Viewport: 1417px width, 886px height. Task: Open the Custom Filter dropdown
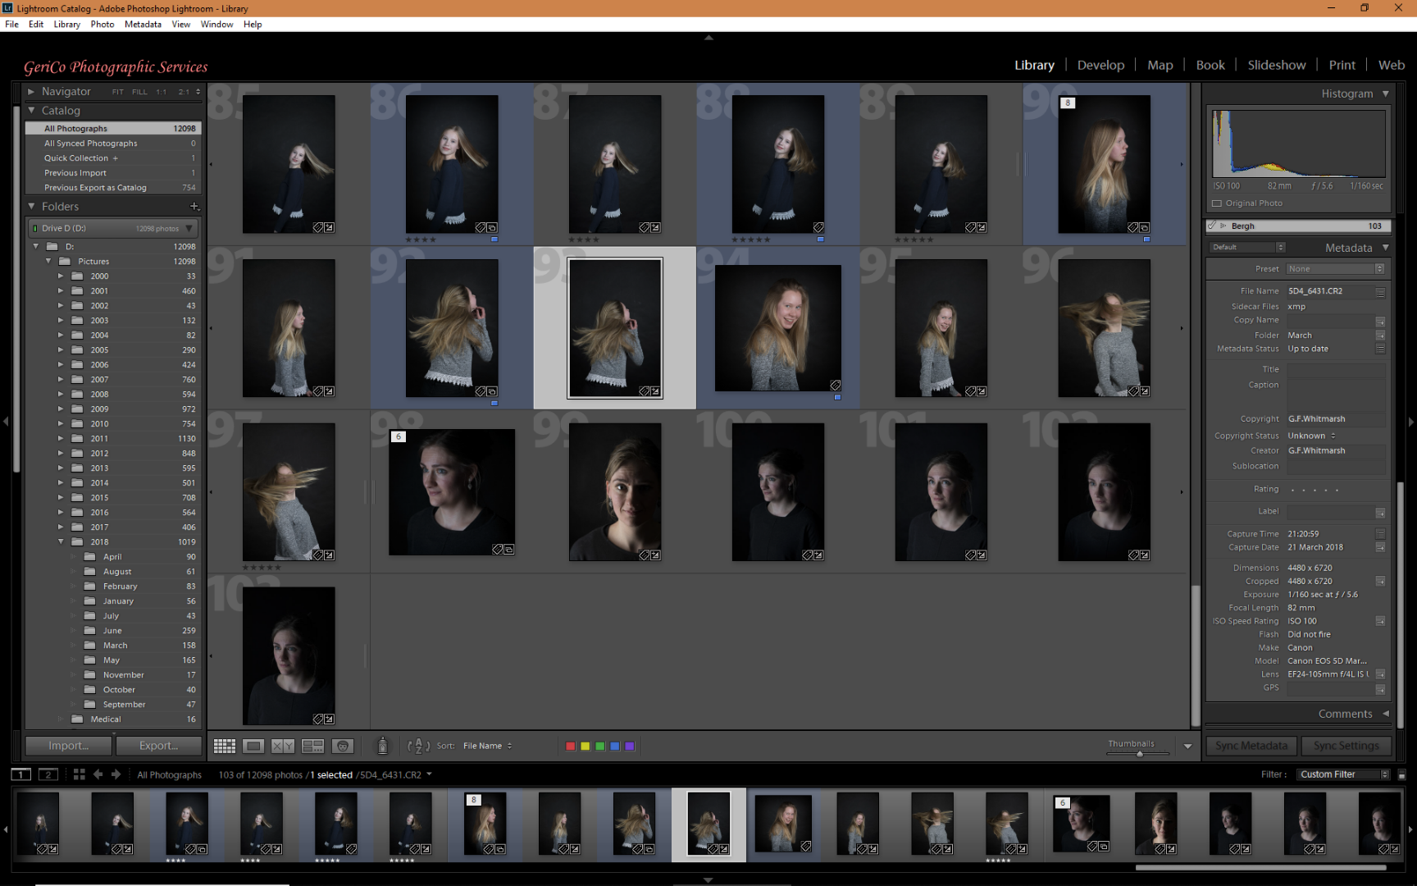coord(1343,774)
